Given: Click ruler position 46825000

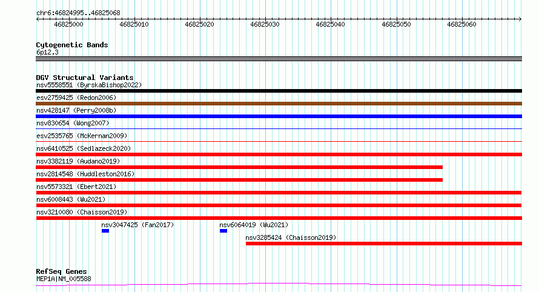Looking at the screenshot, I should 69,24.
